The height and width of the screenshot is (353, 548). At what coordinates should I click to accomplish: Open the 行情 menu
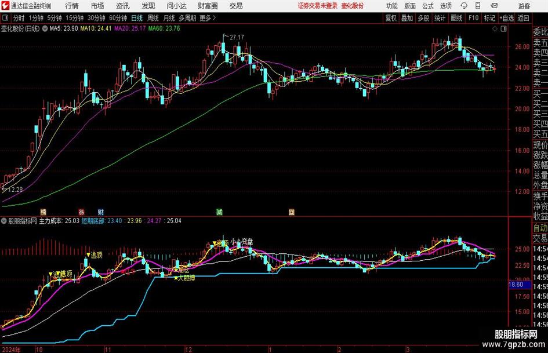(x=72, y=6)
